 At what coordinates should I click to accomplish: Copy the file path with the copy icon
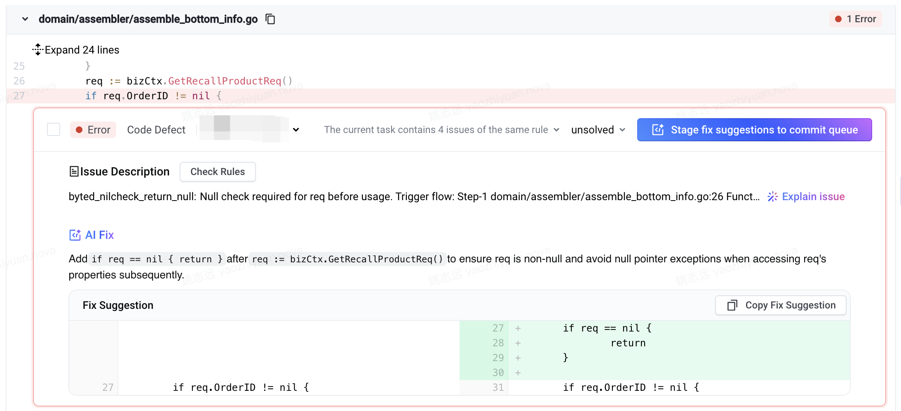coord(270,19)
